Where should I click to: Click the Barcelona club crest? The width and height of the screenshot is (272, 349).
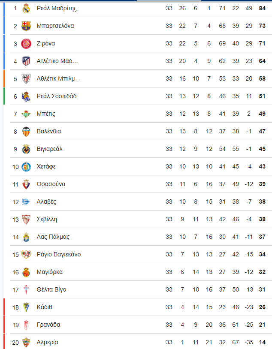tap(26, 26)
